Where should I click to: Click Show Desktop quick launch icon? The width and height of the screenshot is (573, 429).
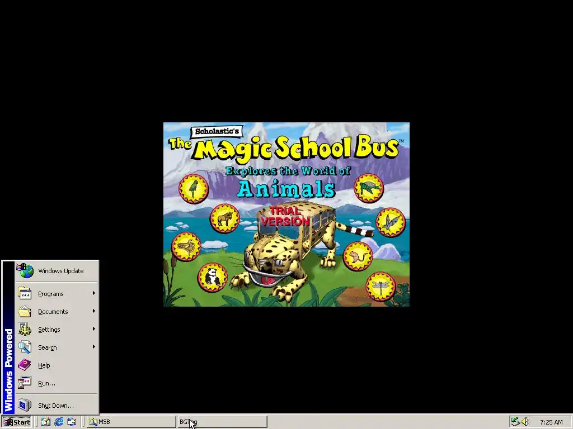[45, 422]
